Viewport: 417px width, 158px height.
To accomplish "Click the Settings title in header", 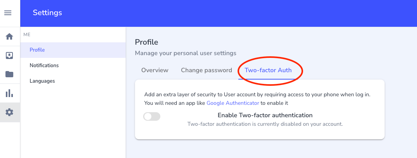I will [x=47, y=13].
